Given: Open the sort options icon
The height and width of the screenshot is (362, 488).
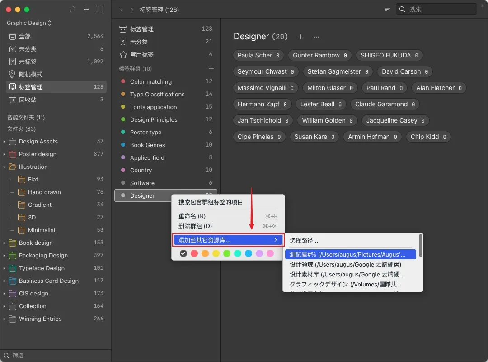Looking at the screenshot, I should [x=388, y=10].
